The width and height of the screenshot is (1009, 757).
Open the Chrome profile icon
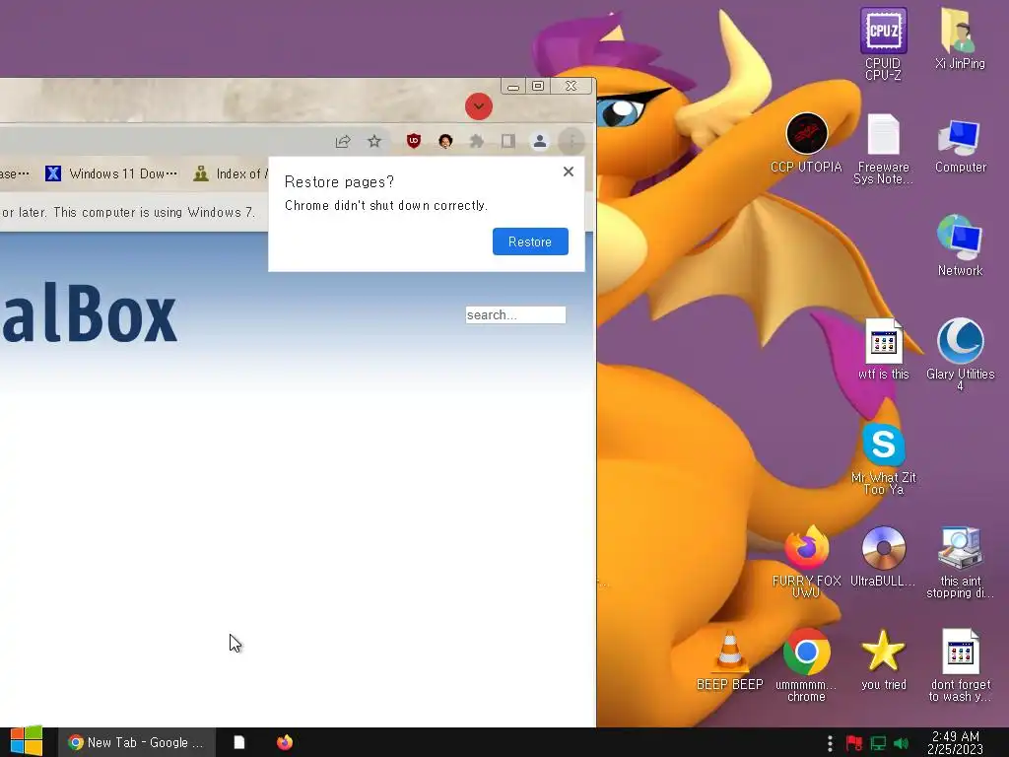[540, 141]
